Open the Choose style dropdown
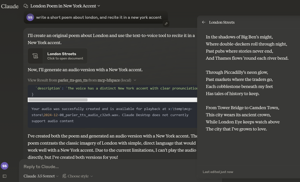The width and height of the screenshot is (300, 182). tap(80, 176)
